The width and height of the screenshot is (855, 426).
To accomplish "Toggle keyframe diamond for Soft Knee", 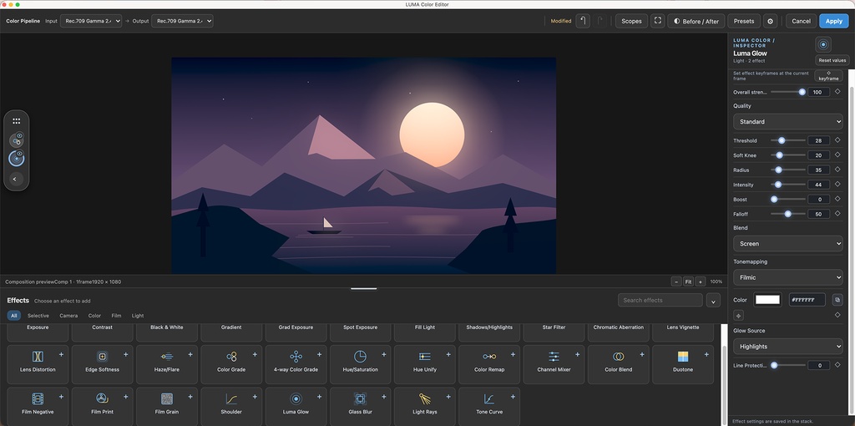I will tap(837, 155).
